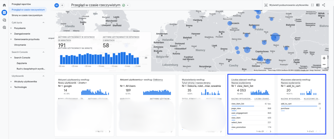The height and width of the screenshot is (139, 334).
Task: Open Przegląd raportów
Action: (x=21, y=4)
